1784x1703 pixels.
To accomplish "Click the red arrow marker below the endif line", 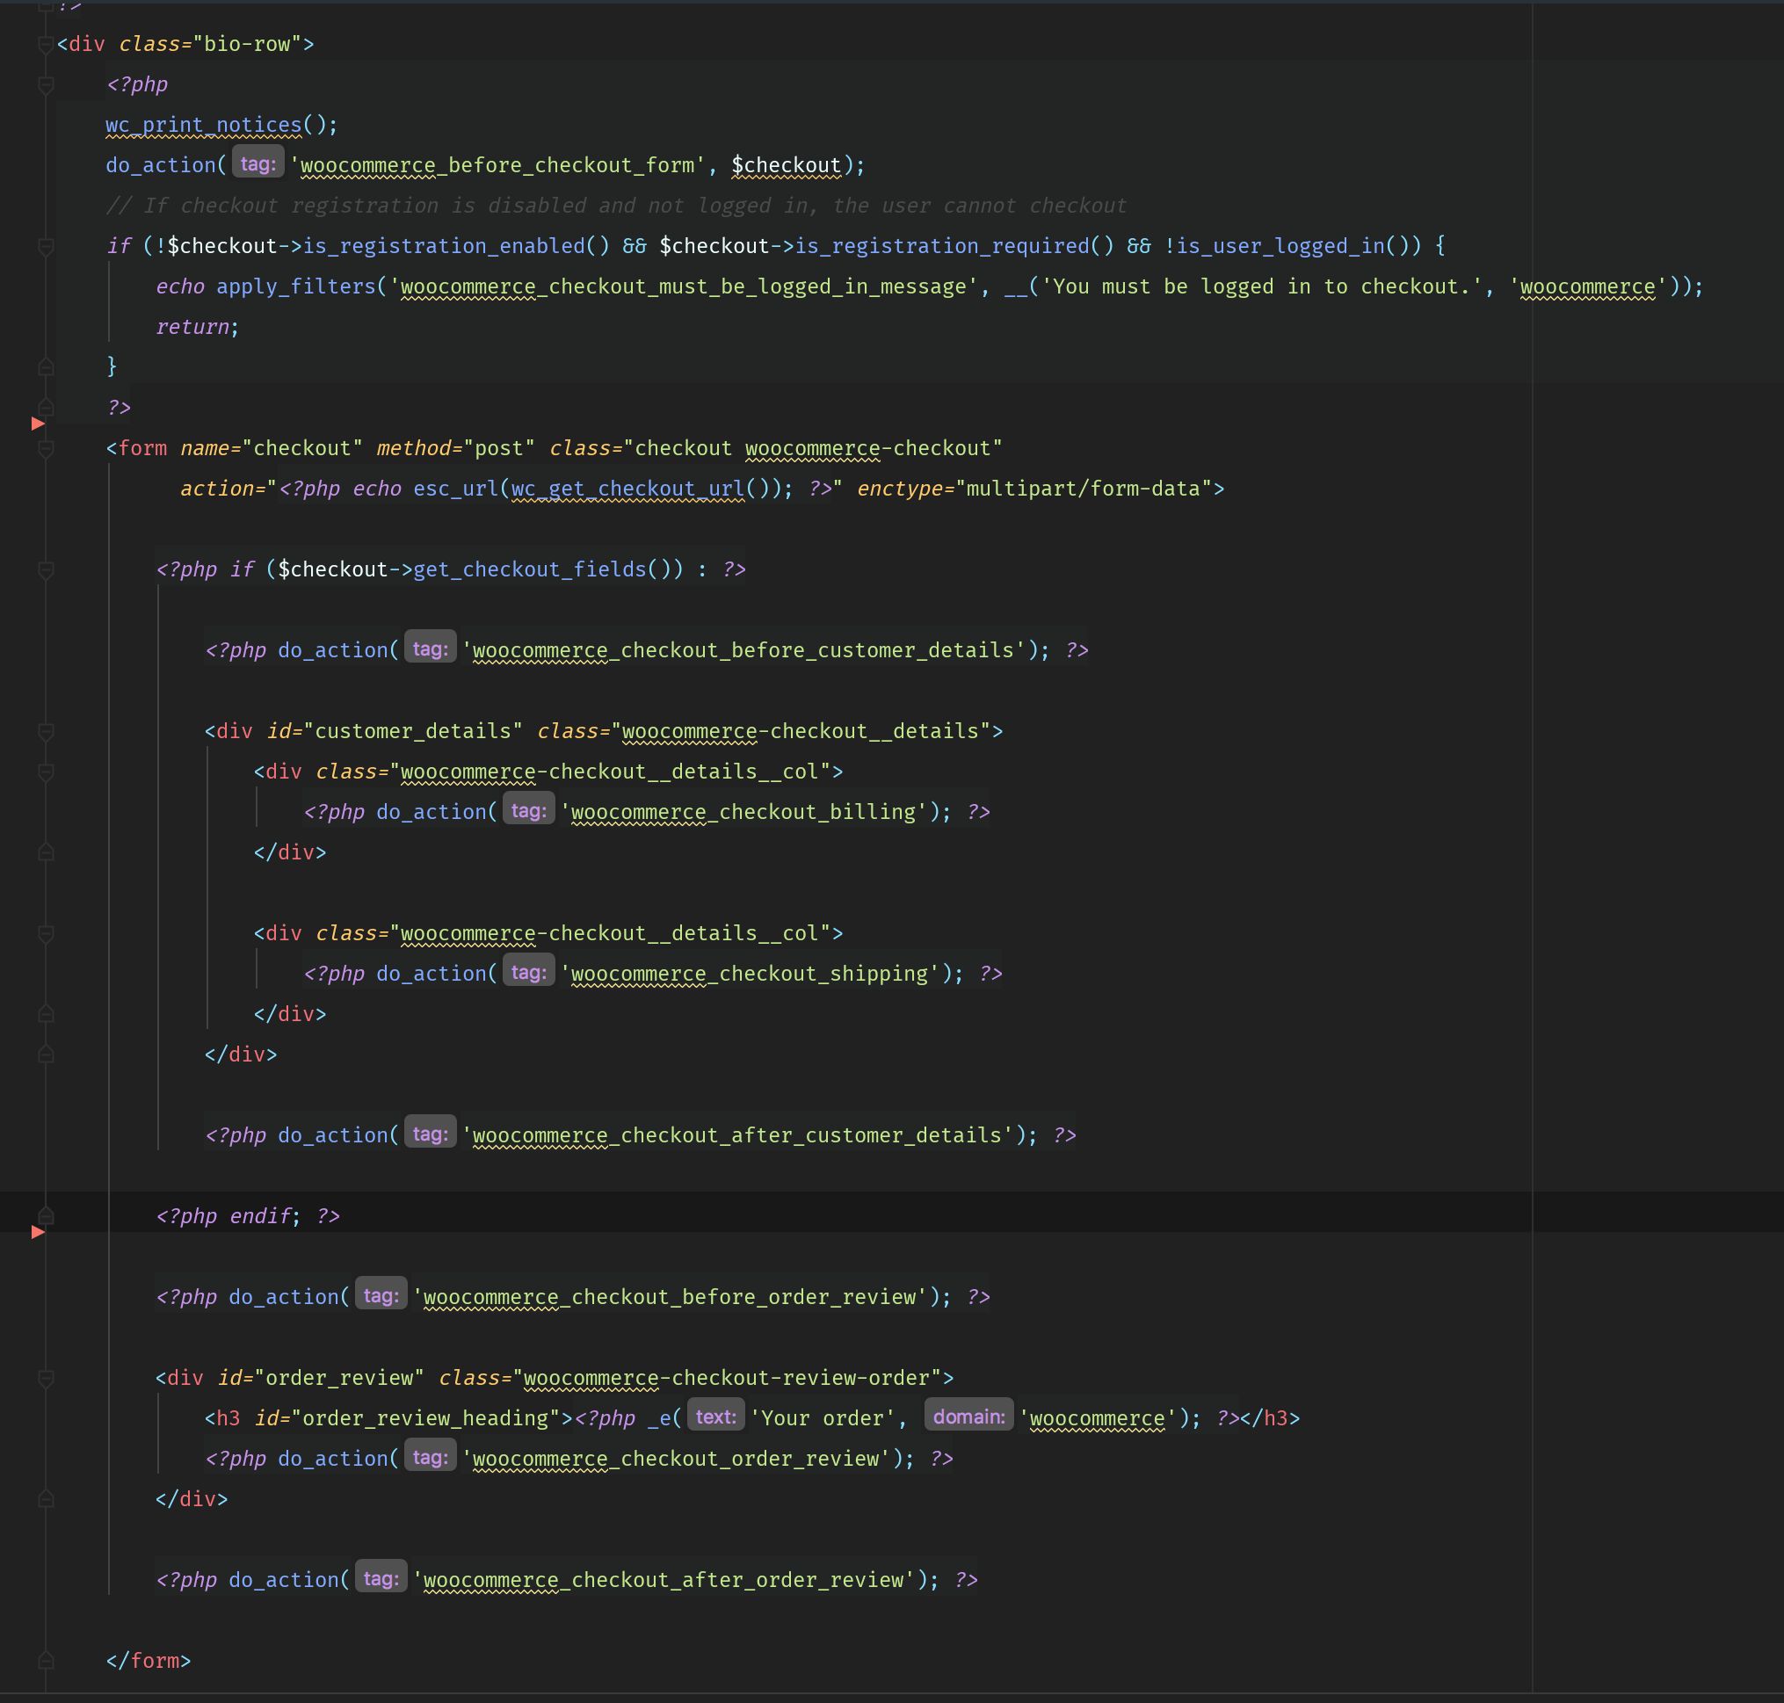I will pos(38,1232).
